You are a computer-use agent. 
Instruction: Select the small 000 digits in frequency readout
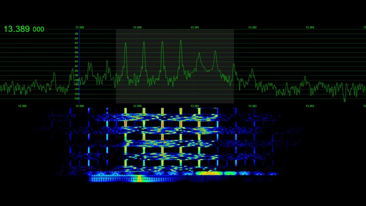point(38,29)
